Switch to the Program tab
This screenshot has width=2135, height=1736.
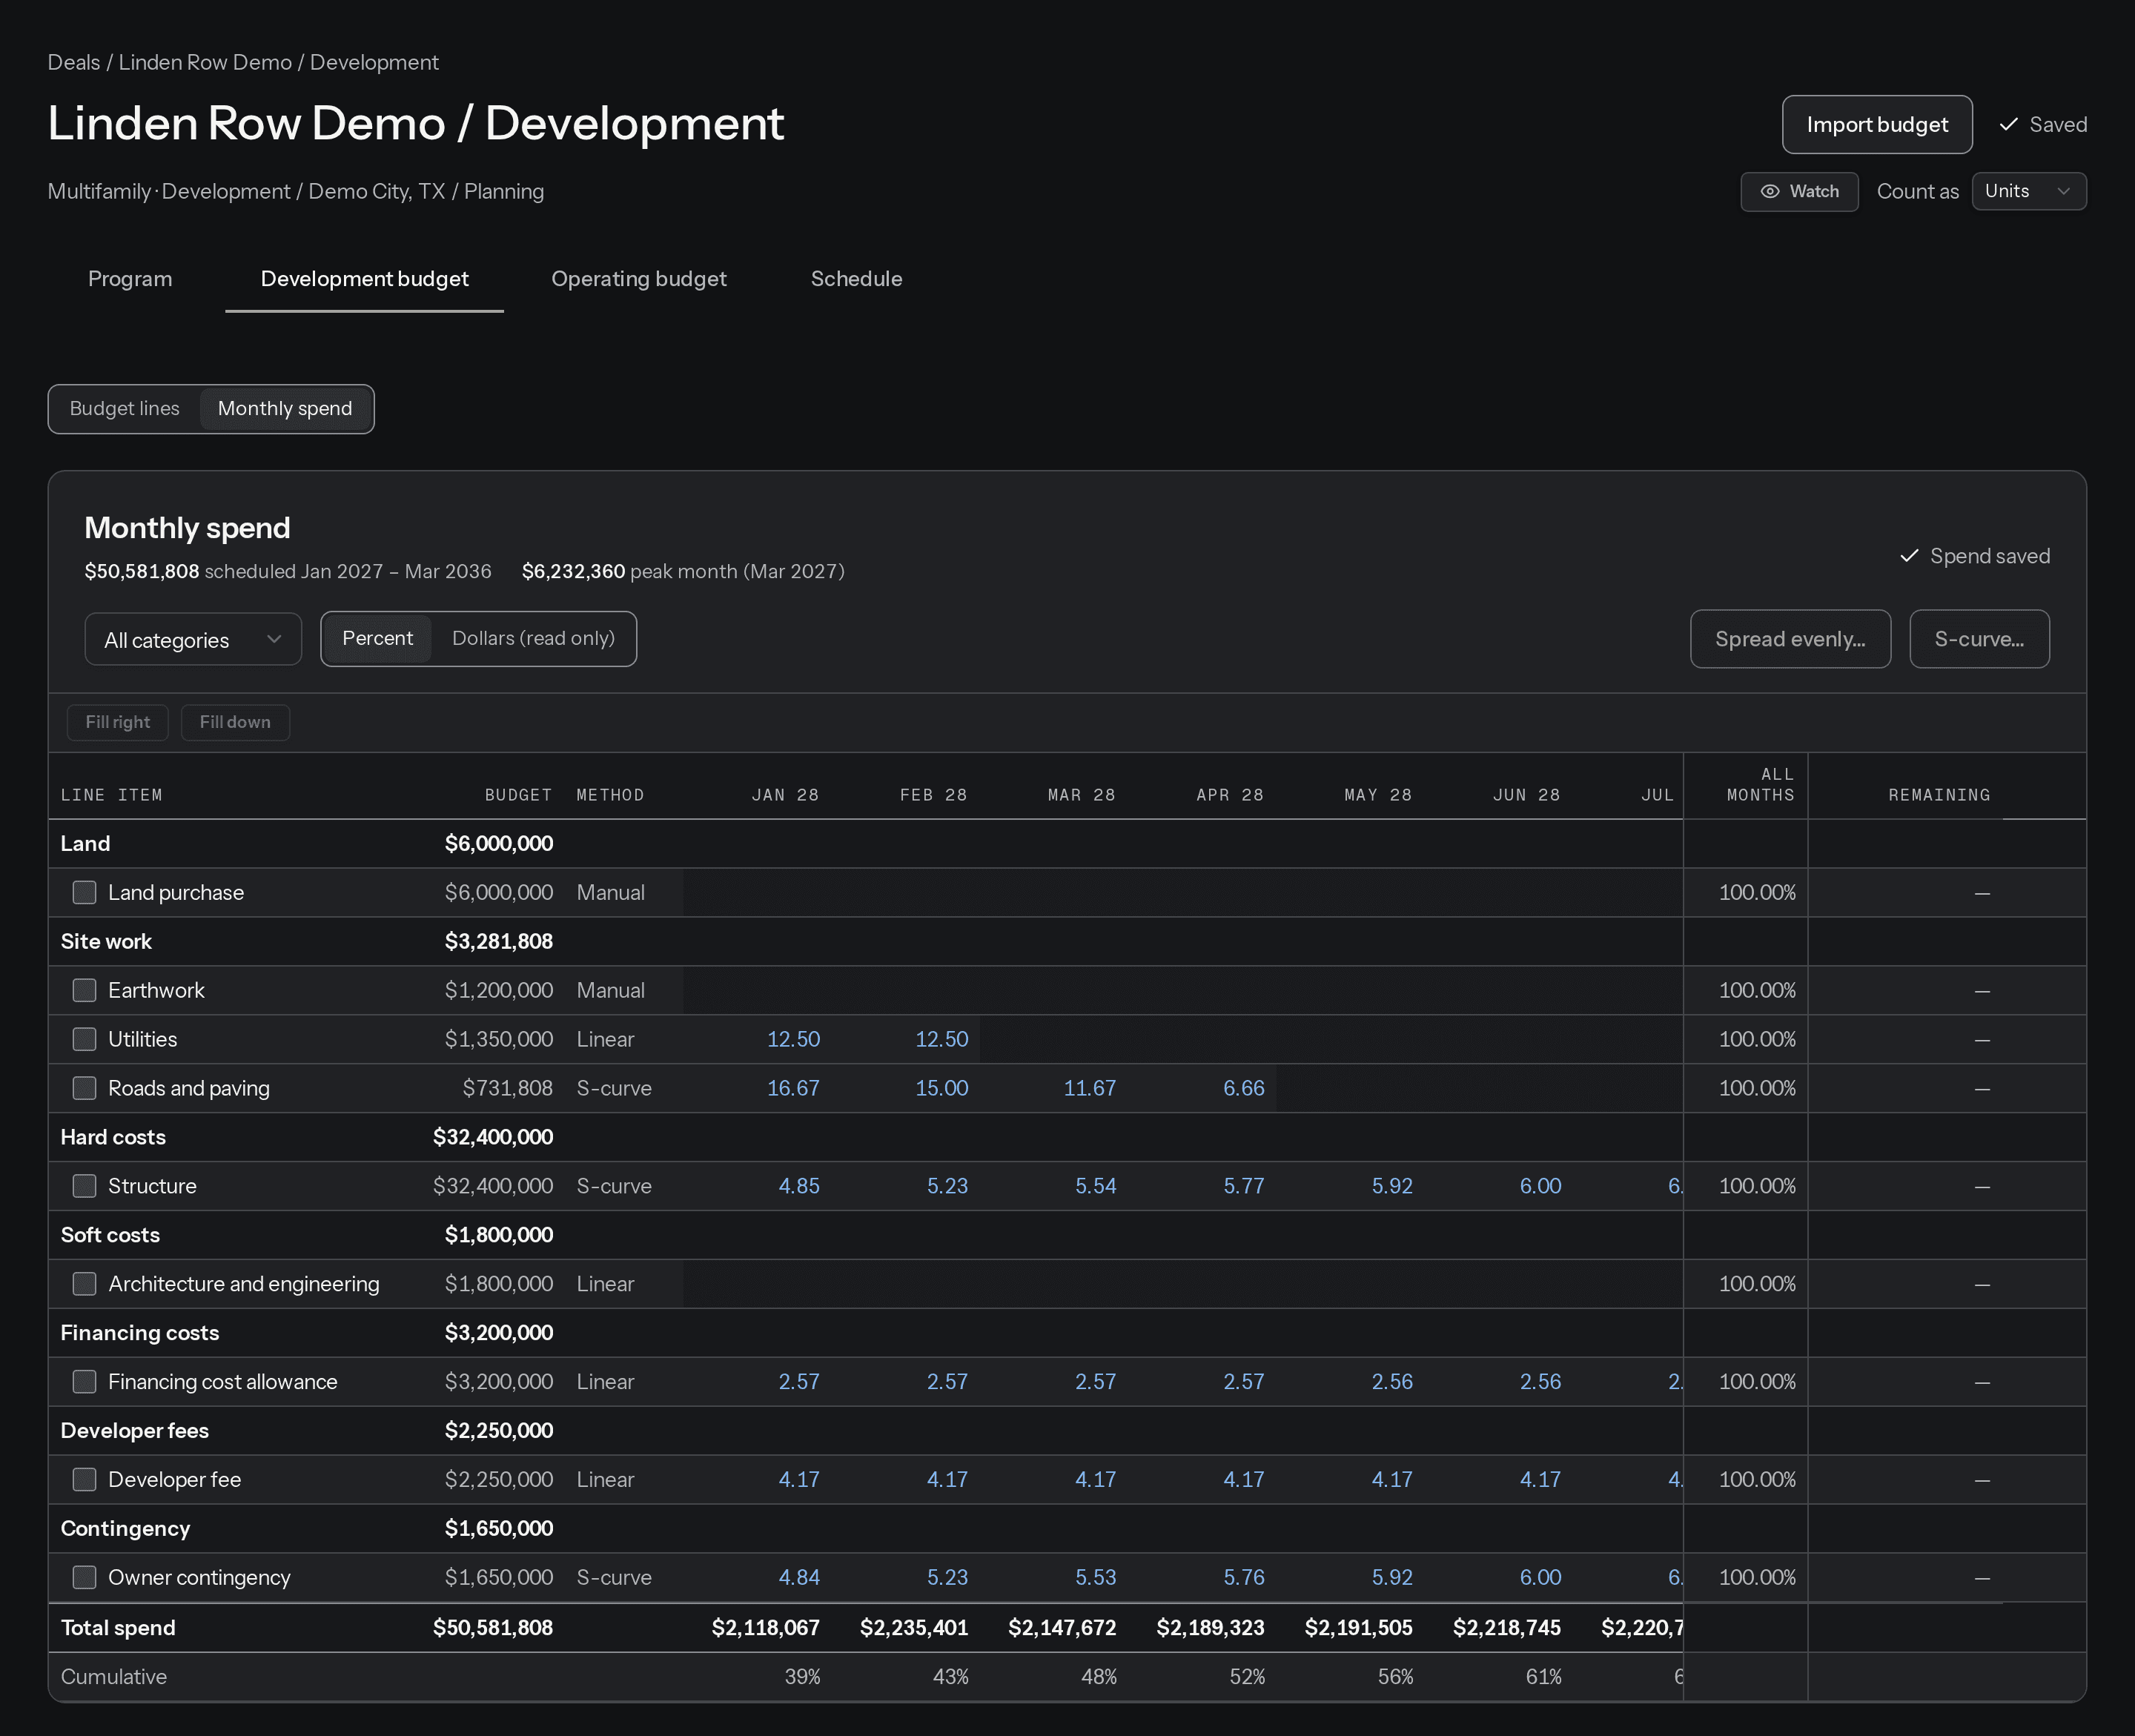point(130,279)
